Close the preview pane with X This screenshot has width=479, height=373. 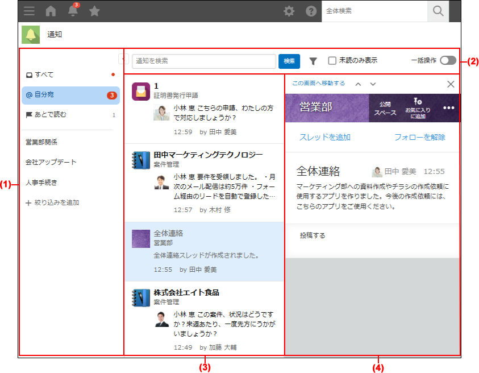(451, 84)
